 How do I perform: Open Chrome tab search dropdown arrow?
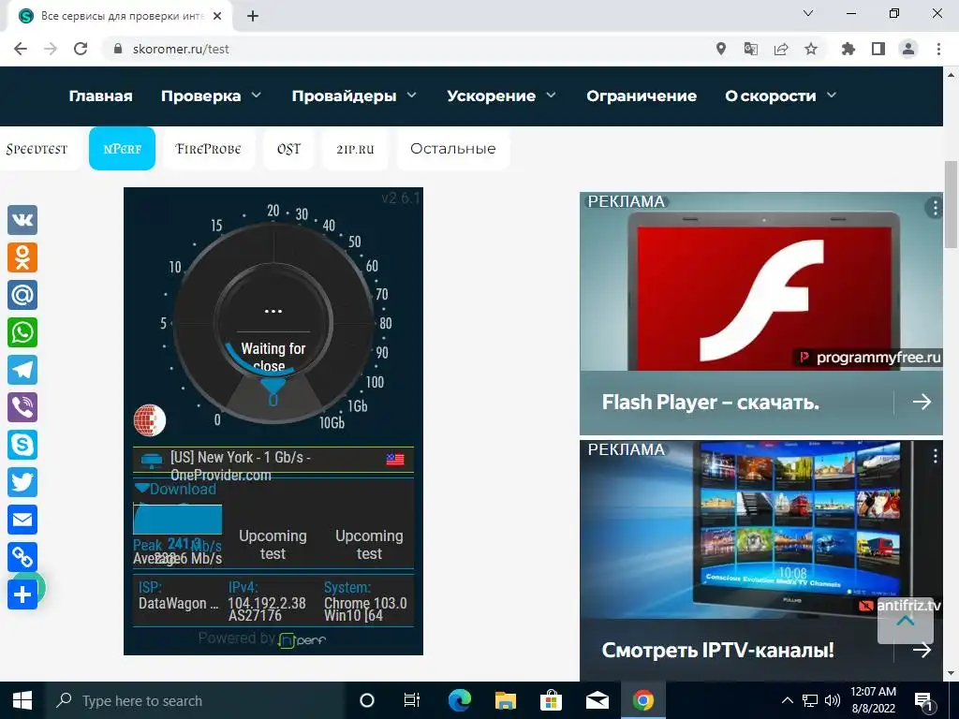808,13
